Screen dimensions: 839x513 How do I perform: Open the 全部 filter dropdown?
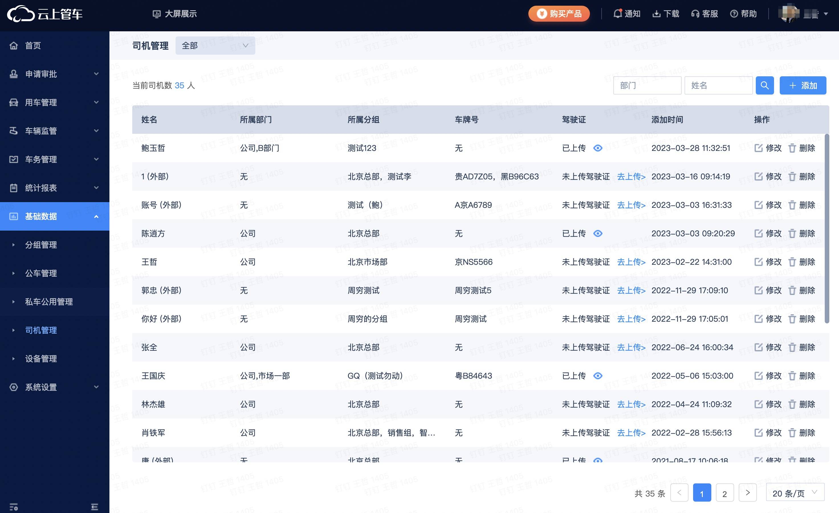(x=215, y=46)
